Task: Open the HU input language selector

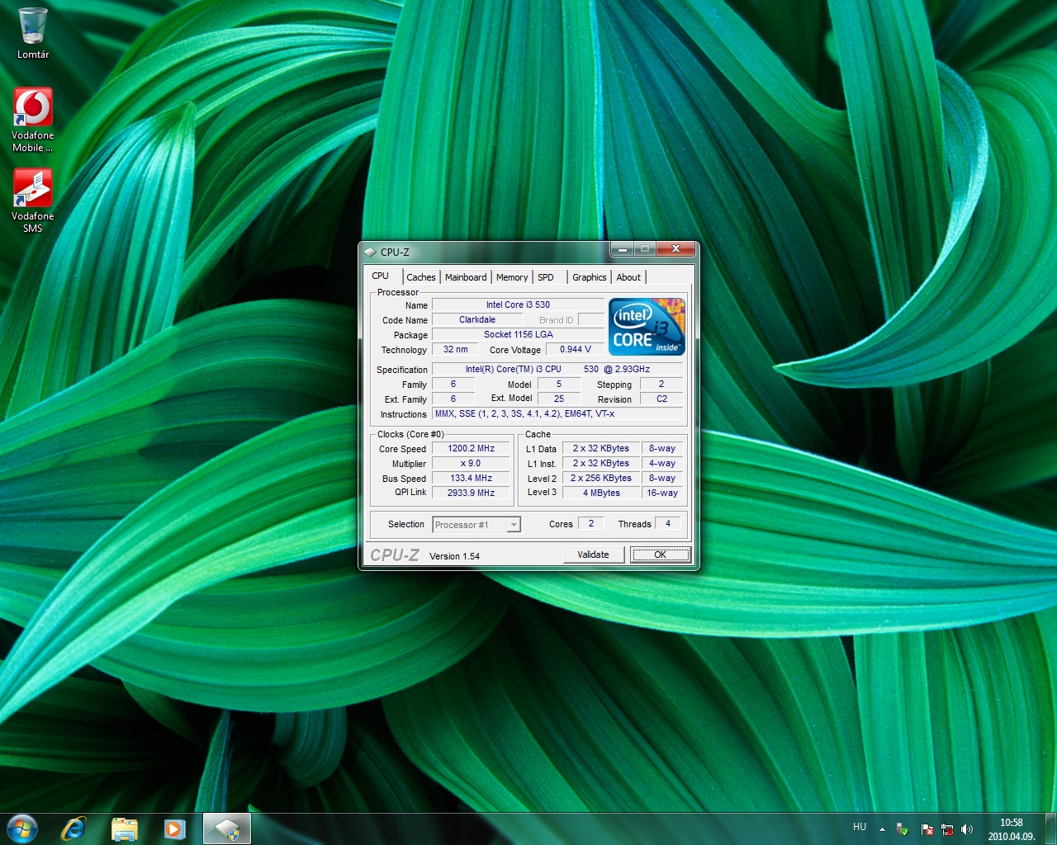Action: pyautogui.click(x=860, y=827)
